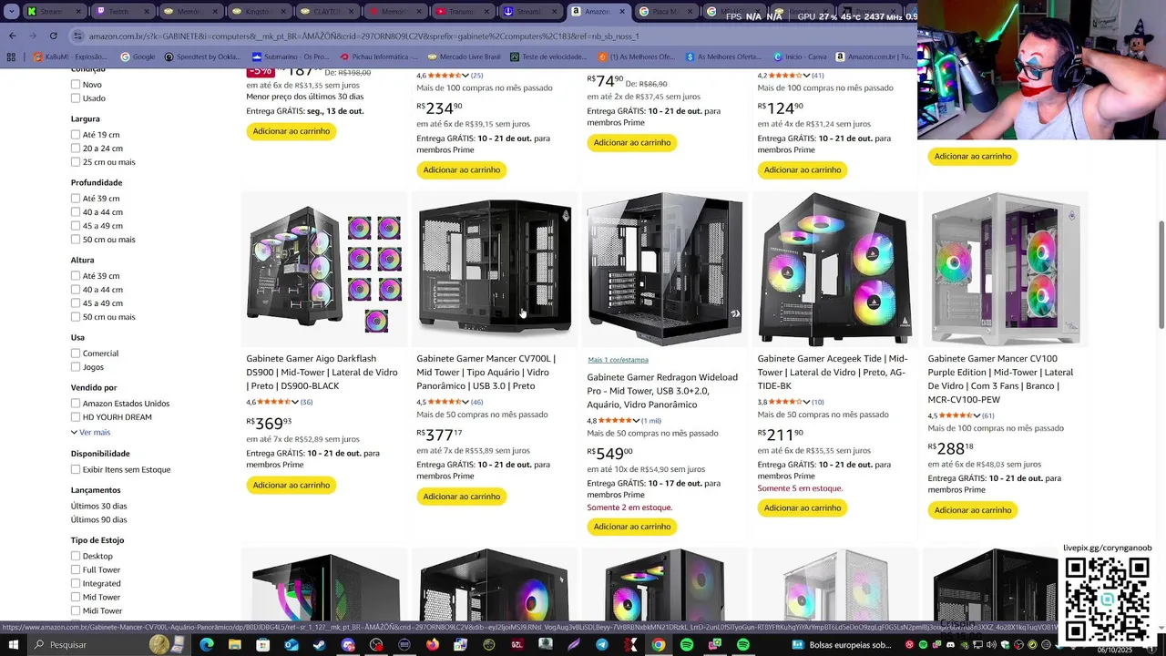Open File Explorer from the taskbar
This screenshot has width=1166, height=656.
(234, 645)
